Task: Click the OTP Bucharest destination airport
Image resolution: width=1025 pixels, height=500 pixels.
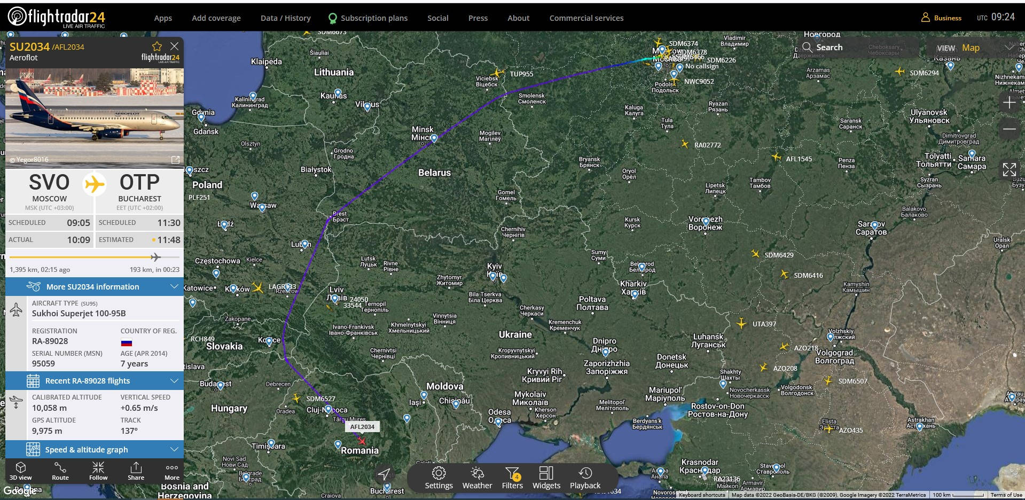Action: 139,191
